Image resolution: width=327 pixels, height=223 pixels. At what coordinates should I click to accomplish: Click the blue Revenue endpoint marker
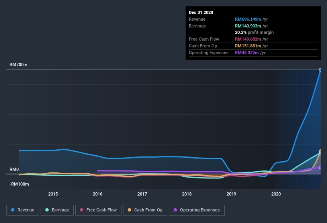(x=320, y=70)
